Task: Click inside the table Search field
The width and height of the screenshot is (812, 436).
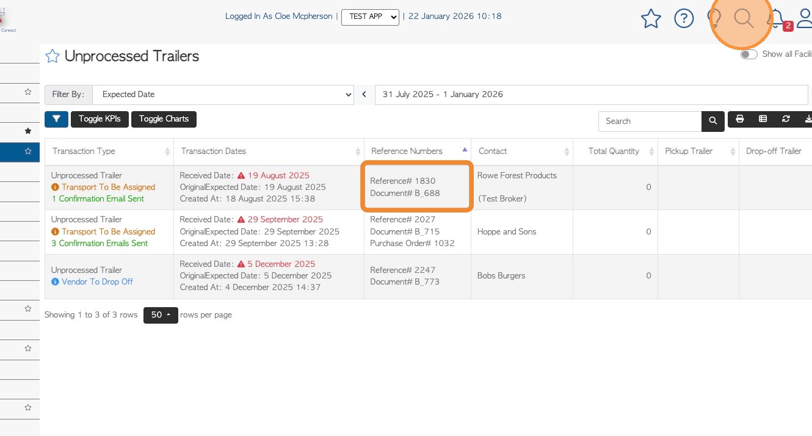Action: point(650,121)
